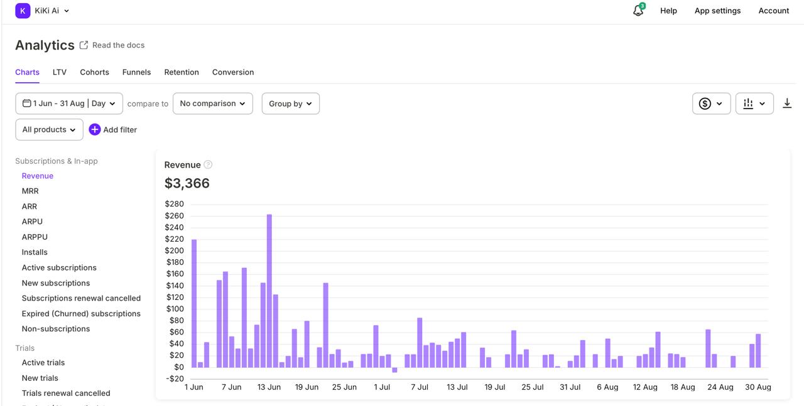
Task: Open the Funnels tab
Action: click(x=136, y=72)
